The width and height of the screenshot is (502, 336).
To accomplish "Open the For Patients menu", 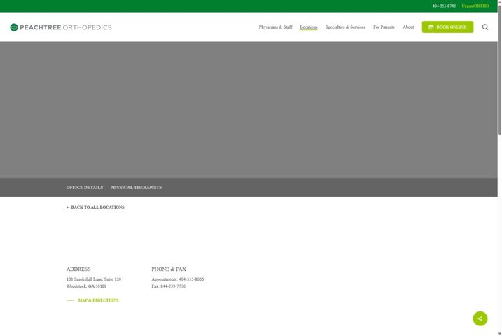I will tap(384, 27).
